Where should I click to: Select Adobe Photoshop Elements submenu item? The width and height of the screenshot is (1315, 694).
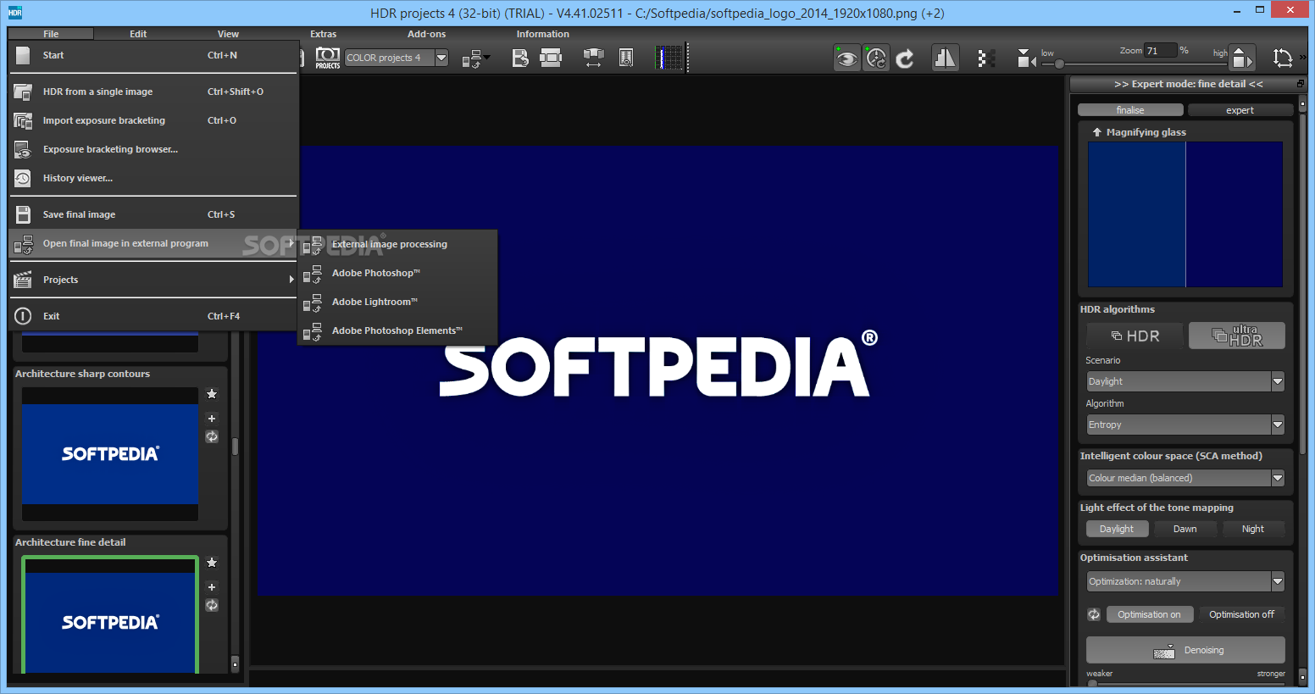(397, 330)
